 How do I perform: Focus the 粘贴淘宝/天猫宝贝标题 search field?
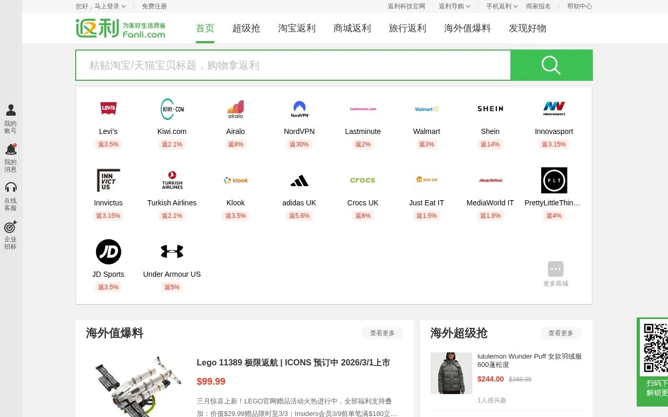pos(293,65)
